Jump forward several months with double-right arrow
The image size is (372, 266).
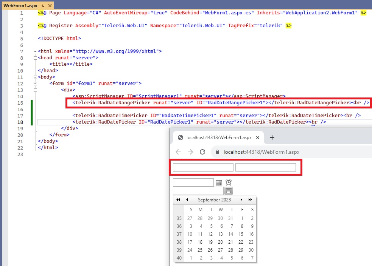250,200
